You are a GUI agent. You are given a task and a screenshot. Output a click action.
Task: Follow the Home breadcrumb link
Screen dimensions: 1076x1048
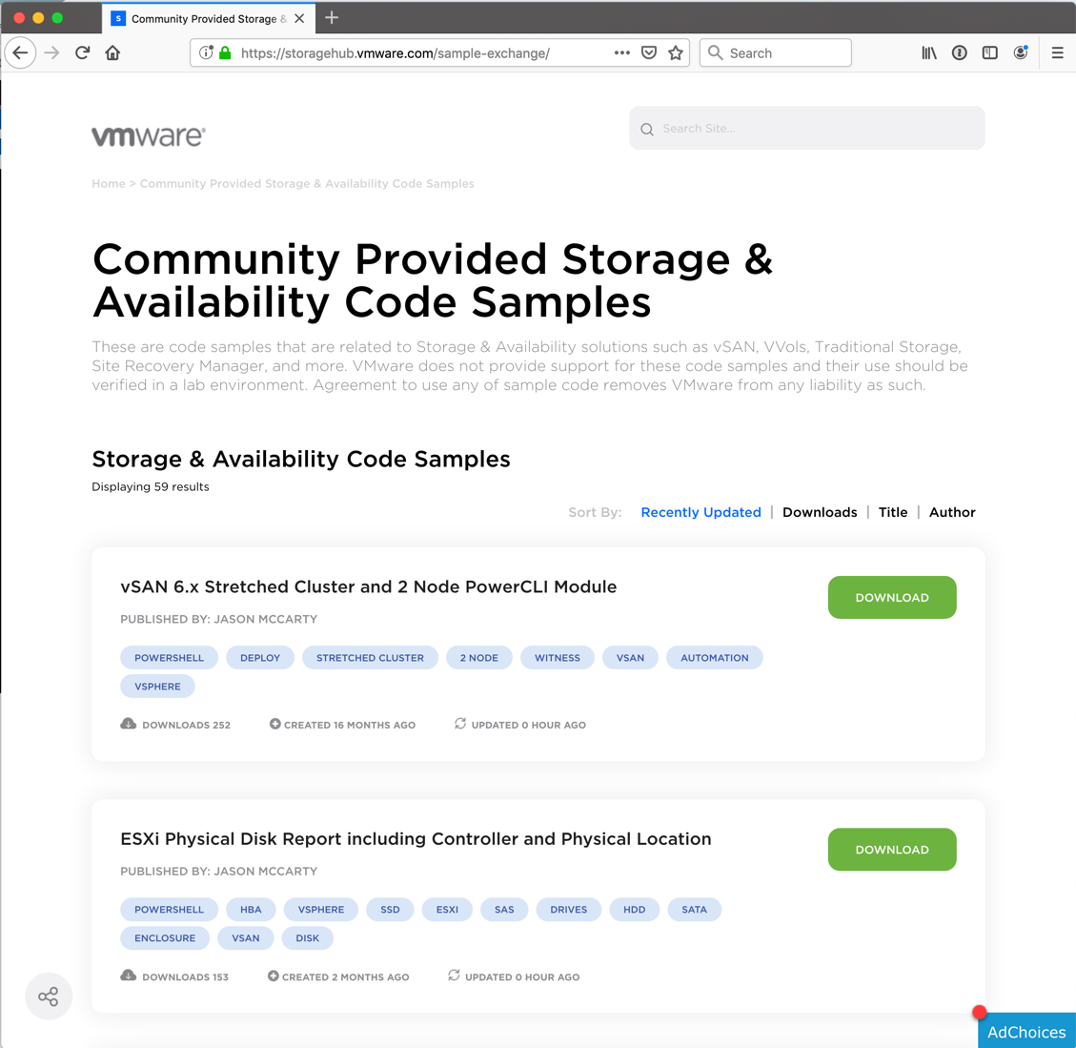point(109,183)
